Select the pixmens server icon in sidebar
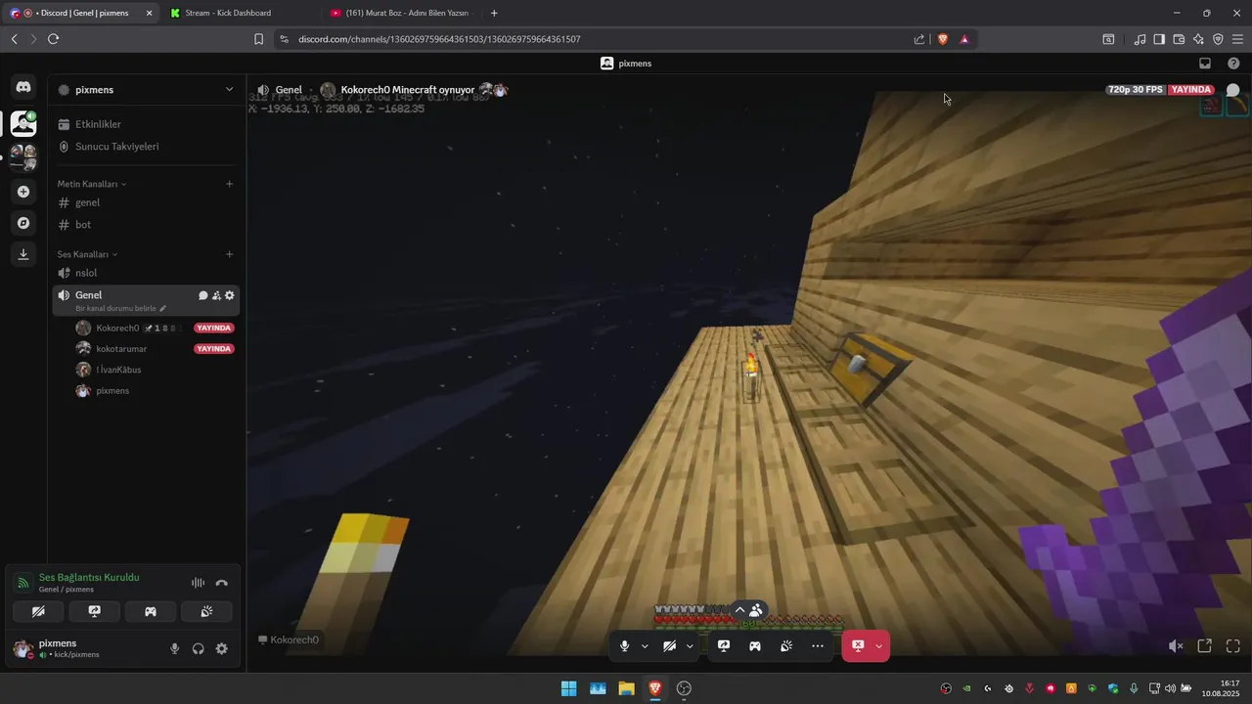 pyautogui.click(x=23, y=123)
